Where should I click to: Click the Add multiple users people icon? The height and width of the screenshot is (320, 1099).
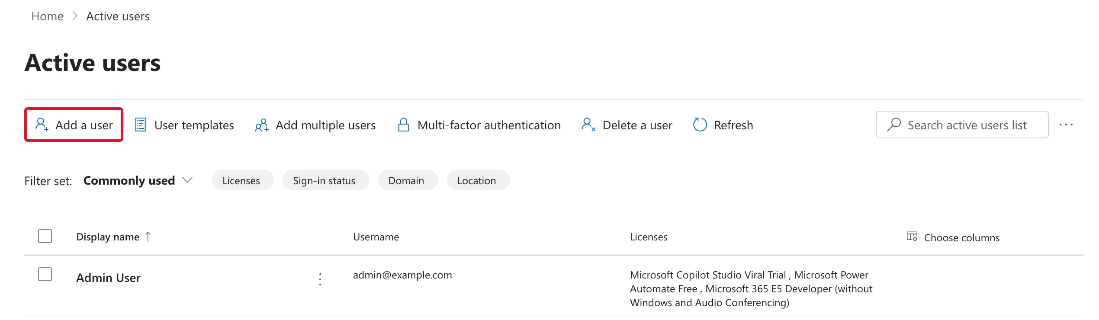click(262, 125)
